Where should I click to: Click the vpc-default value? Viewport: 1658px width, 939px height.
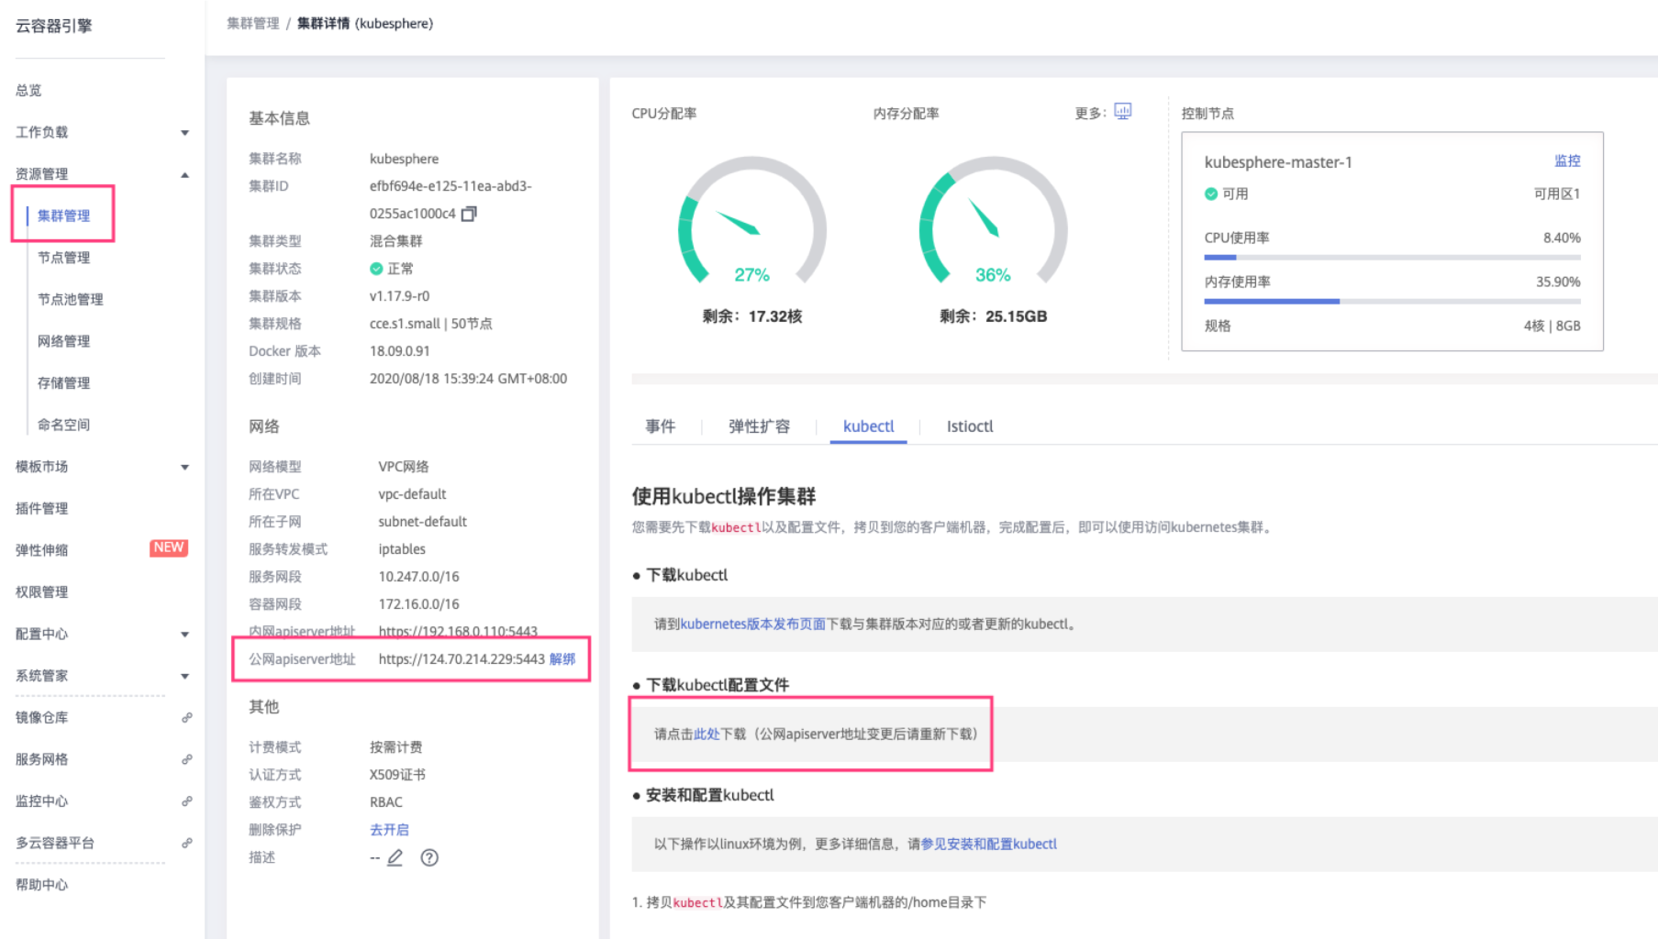point(412,494)
